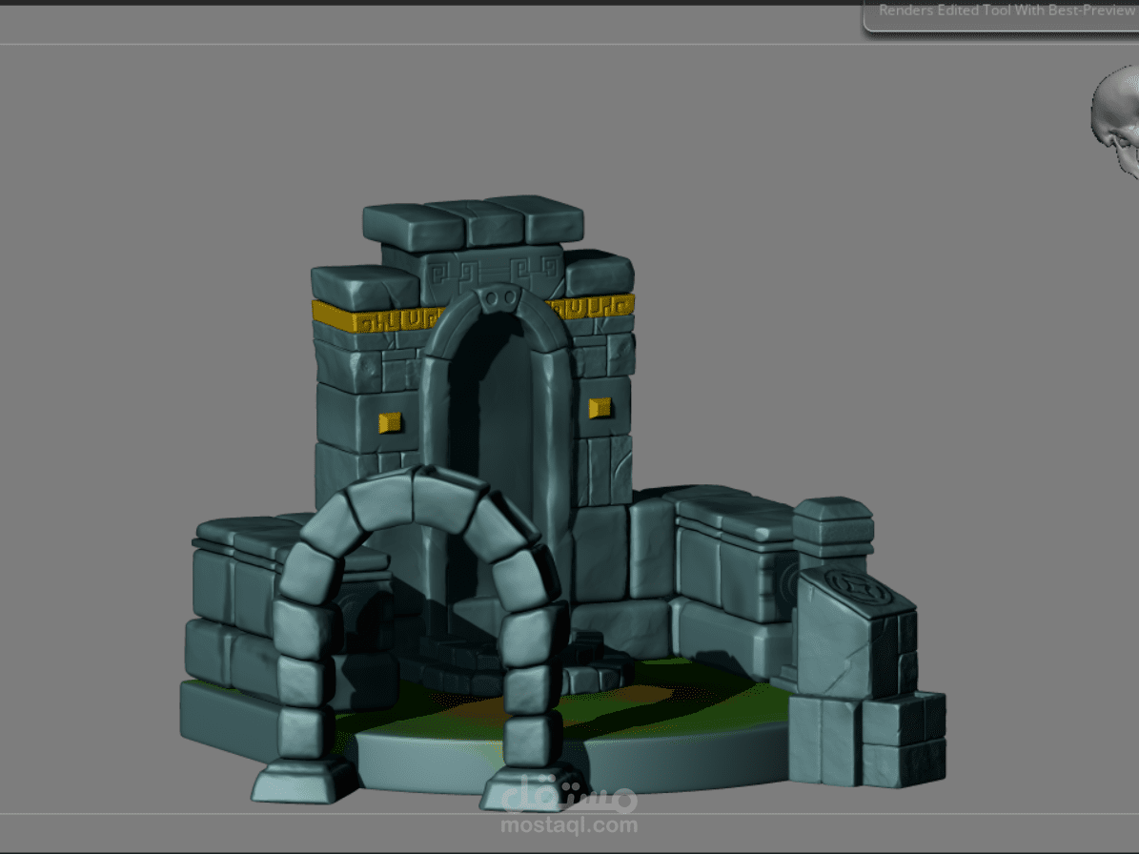Click the stone temple model in the viewport
The height and width of the screenshot is (854, 1139).
[x=563, y=502]
